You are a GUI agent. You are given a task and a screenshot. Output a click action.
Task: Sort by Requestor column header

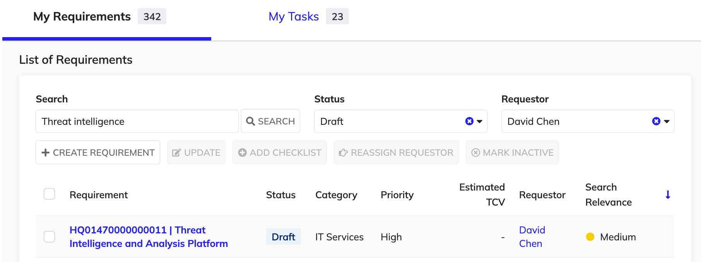coord(542,195)
